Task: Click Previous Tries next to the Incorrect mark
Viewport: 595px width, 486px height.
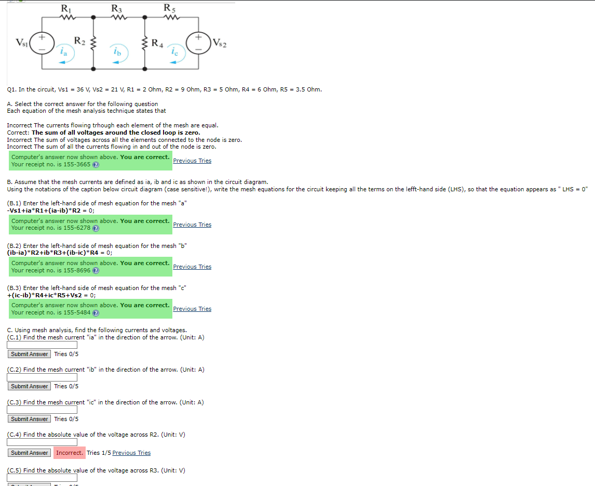Action: point(131,453)
